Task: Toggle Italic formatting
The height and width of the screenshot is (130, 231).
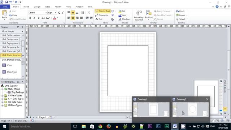Action: (34, 18)
